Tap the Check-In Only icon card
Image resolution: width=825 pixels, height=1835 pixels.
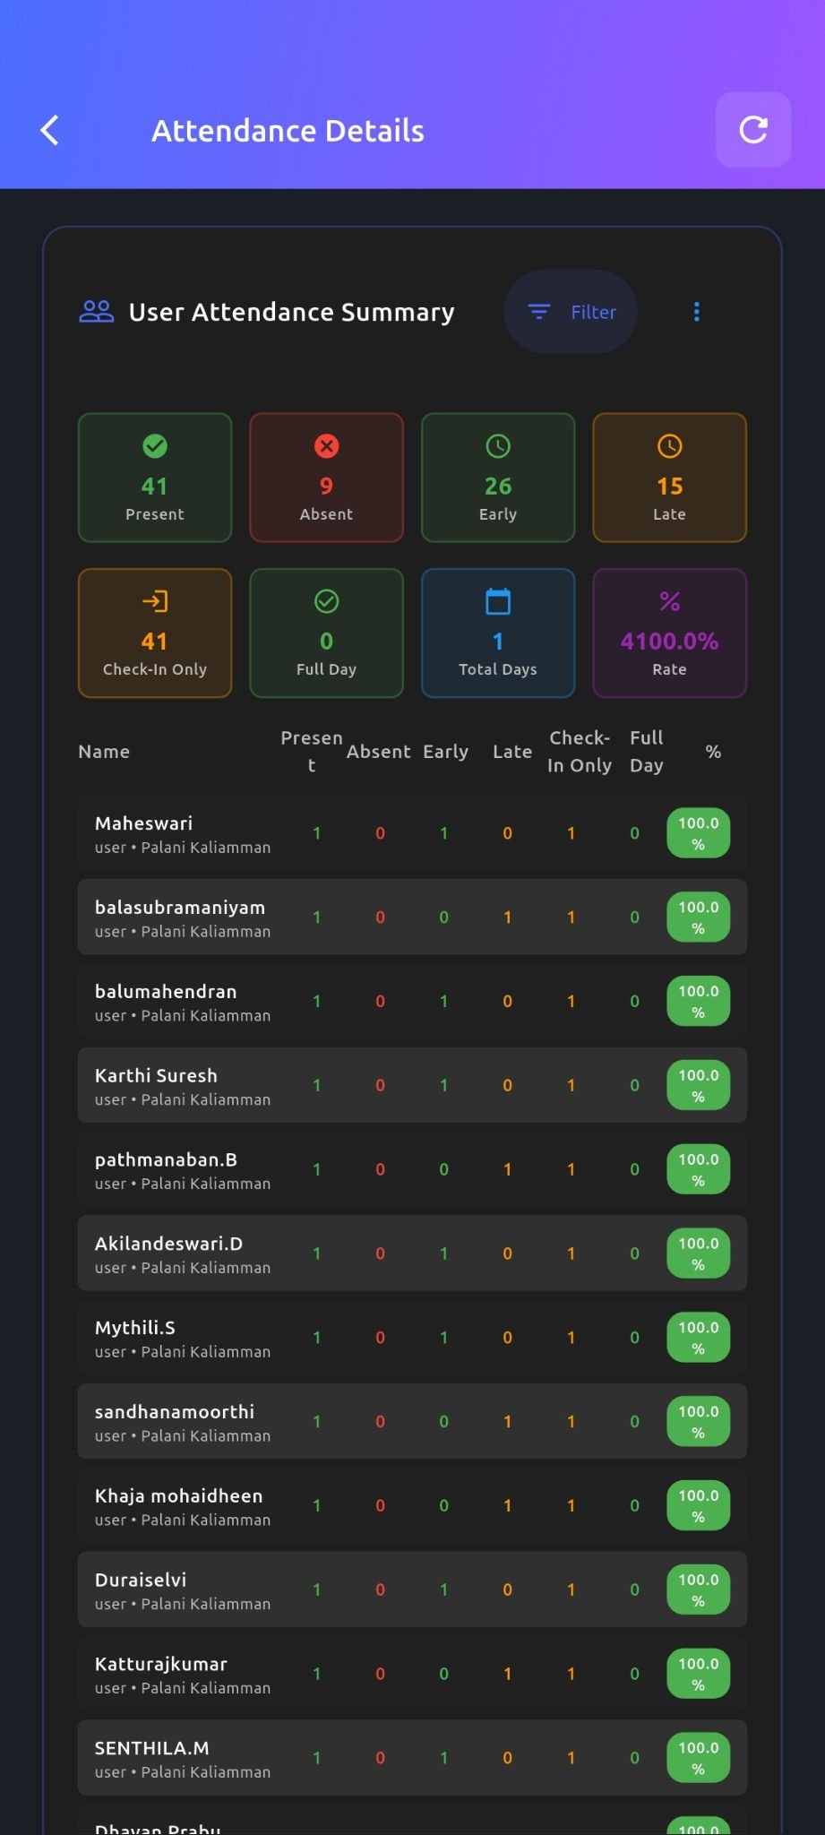155,633
